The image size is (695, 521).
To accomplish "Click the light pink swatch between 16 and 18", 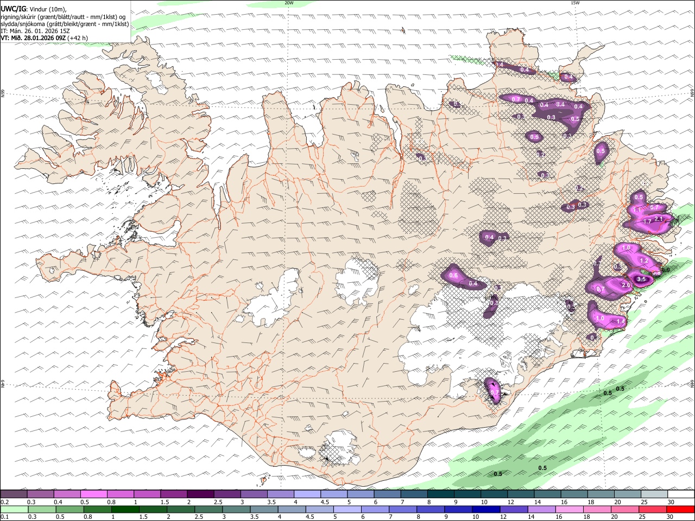I will (570, 510).
